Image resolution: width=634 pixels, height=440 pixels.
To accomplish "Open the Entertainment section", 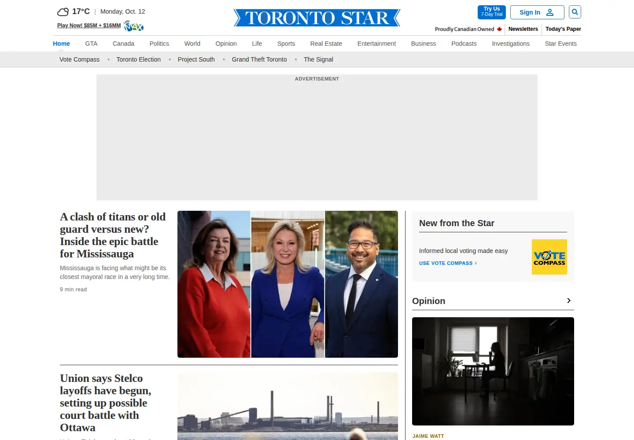I will coord(376,44).
